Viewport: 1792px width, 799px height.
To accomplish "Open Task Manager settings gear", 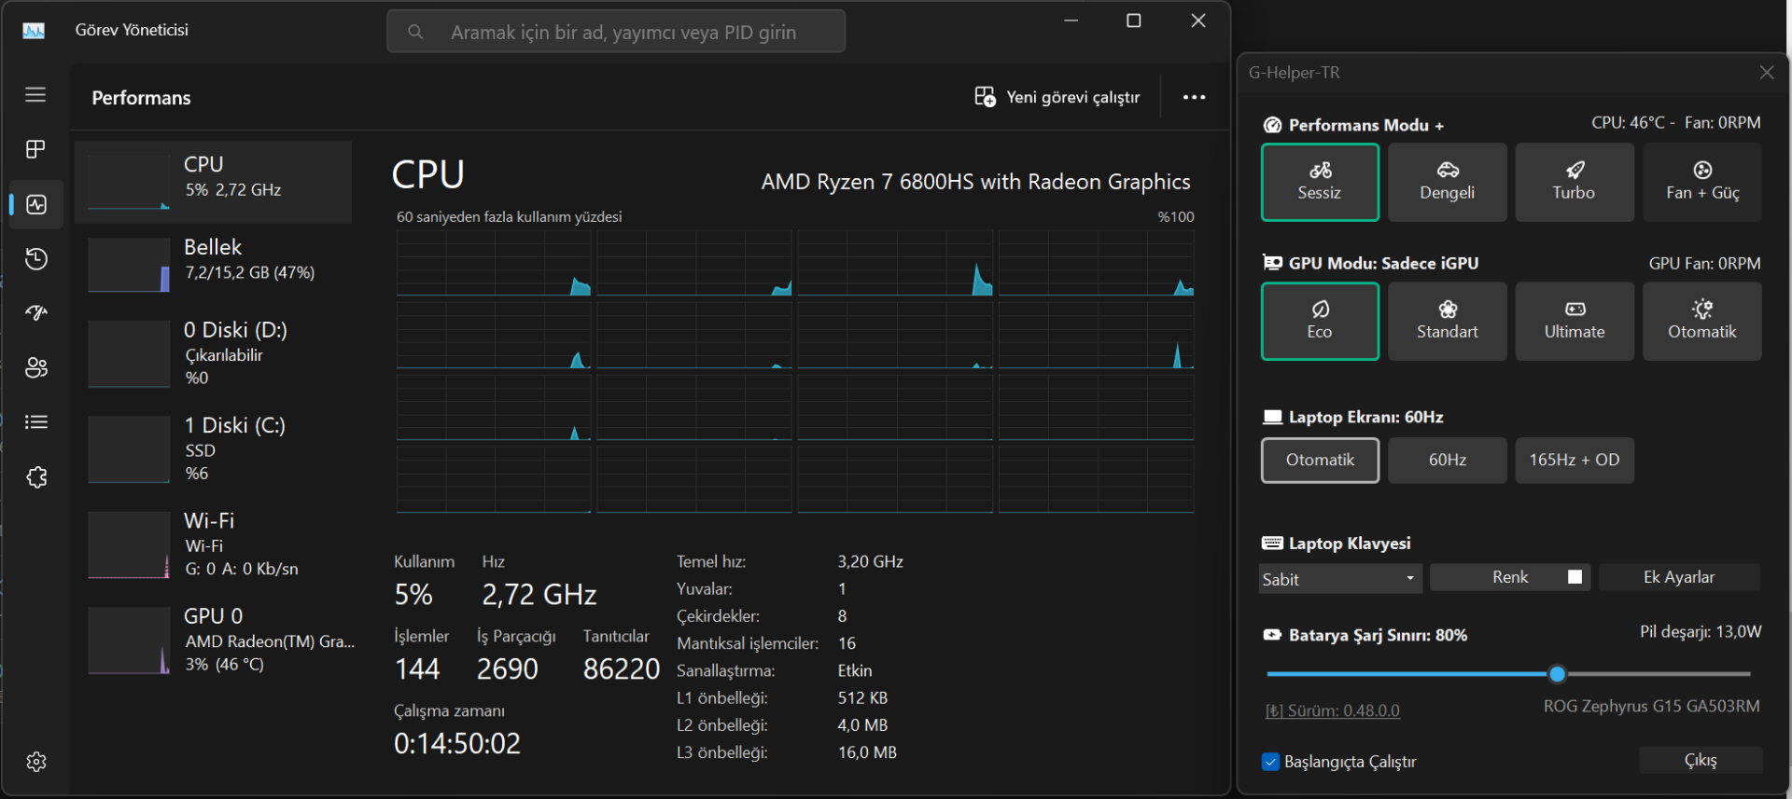I will pyautogui.click(x=35, y=762).
